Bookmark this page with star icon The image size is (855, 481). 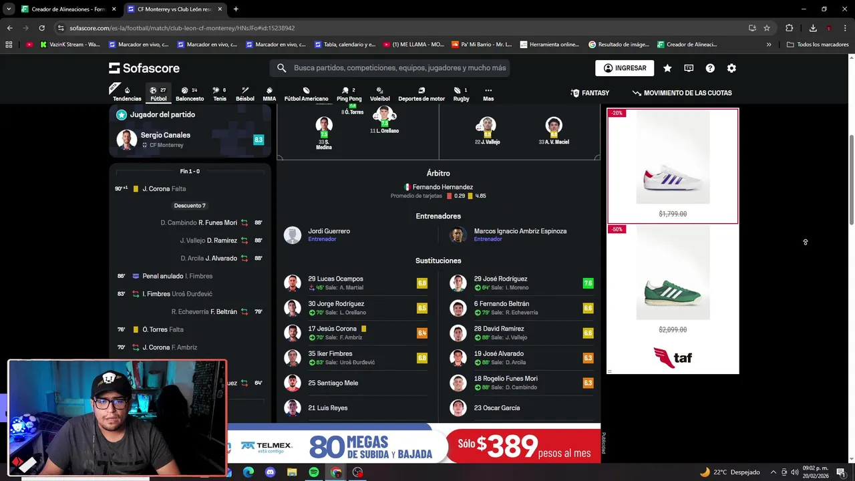767,28
